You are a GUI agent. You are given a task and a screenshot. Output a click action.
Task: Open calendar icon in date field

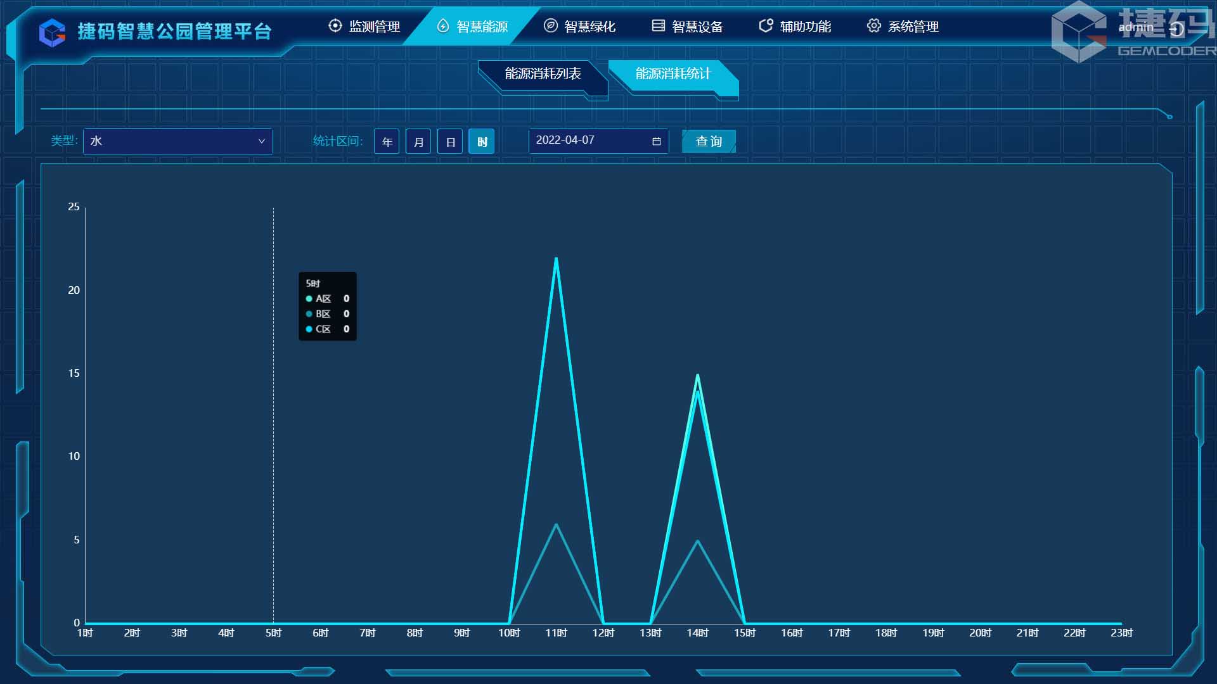[656, 141]
